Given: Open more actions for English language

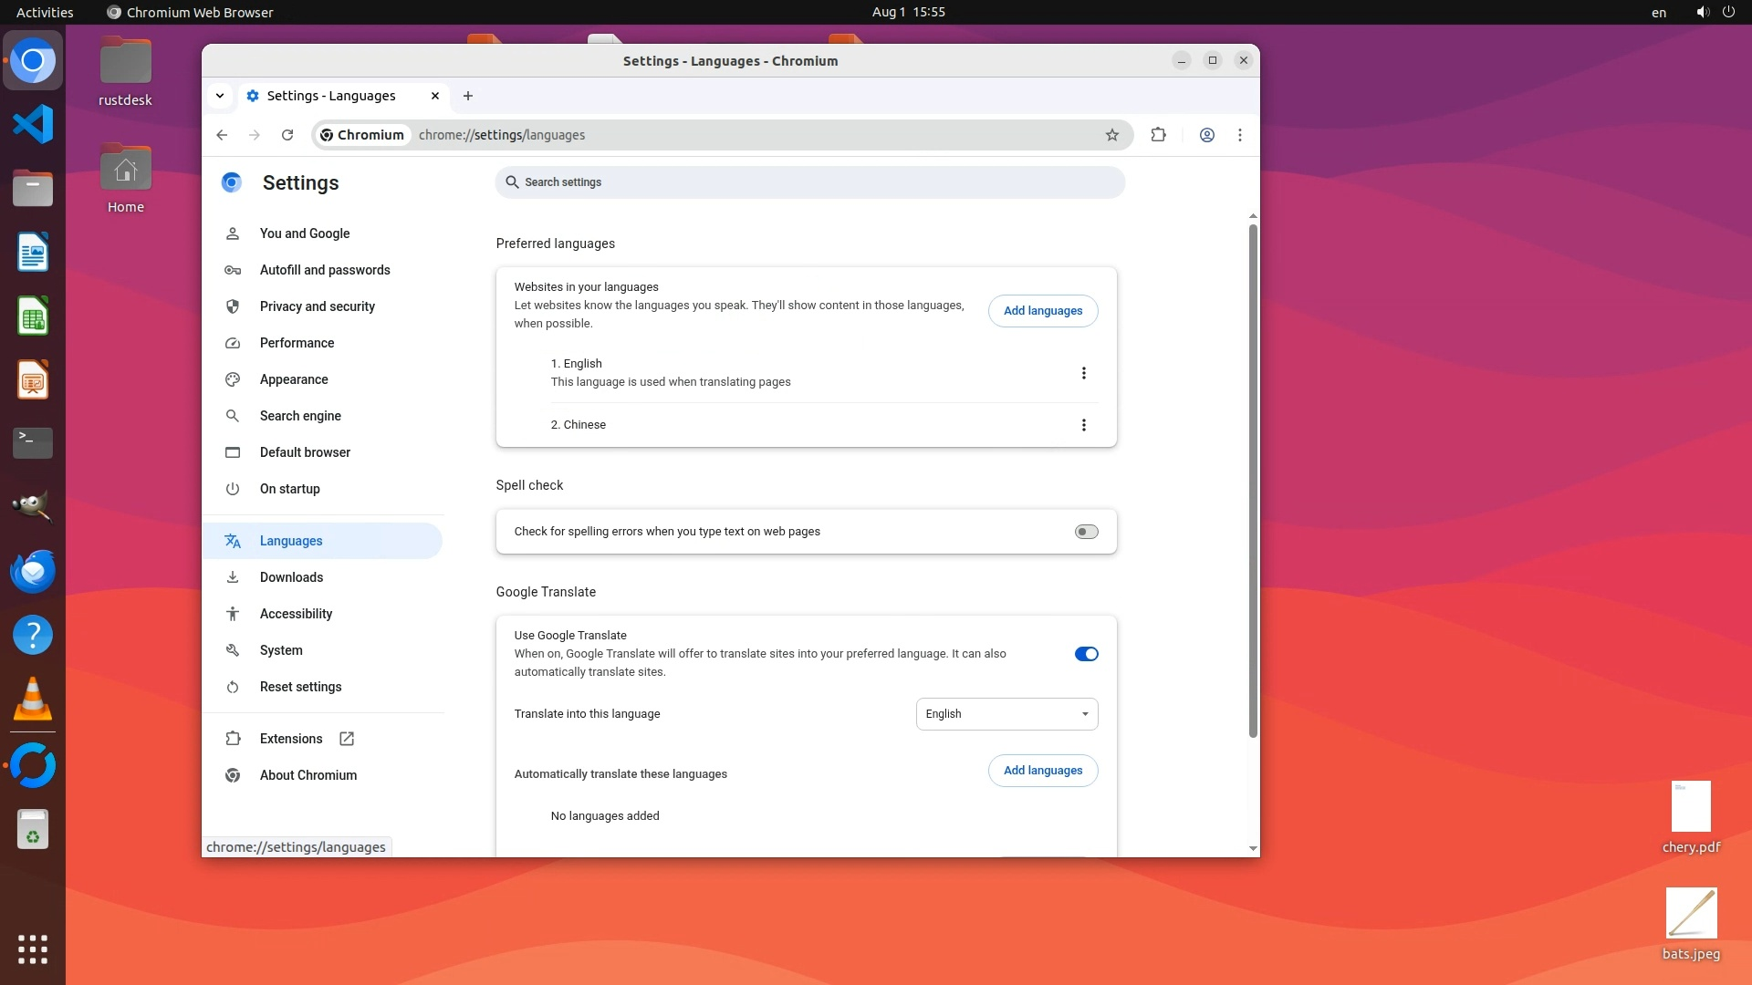Looking at the screenshot, I should pyautogui.click(x=1083, y=373).
